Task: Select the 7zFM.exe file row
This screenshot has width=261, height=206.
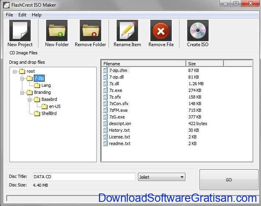Action: pos(177,110)
